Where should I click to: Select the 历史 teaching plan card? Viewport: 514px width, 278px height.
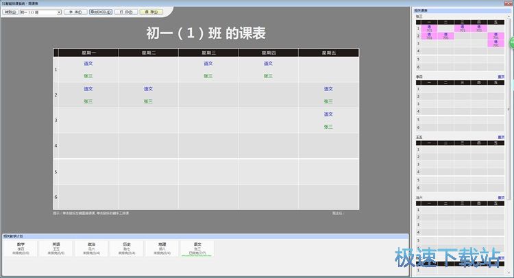pyautogui.click(x=127, y=249)
